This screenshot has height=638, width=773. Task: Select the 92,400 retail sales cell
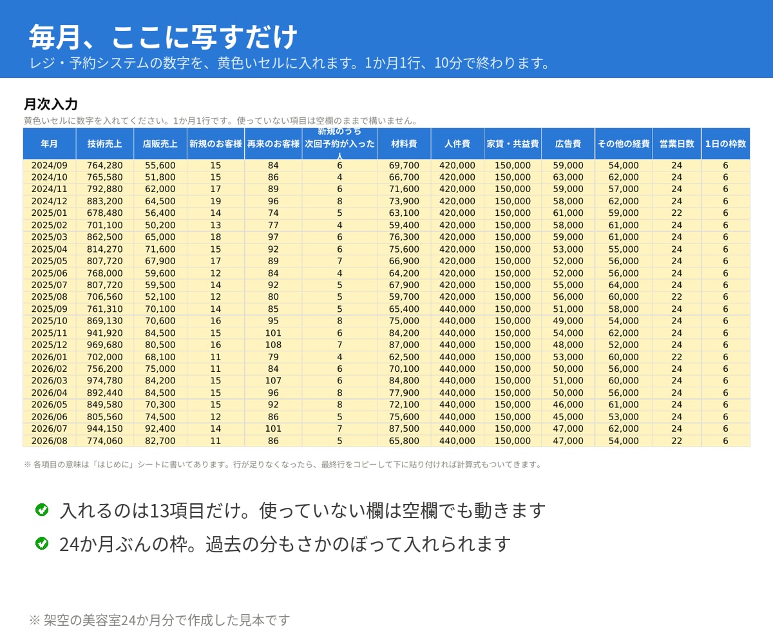click(160, 429)
